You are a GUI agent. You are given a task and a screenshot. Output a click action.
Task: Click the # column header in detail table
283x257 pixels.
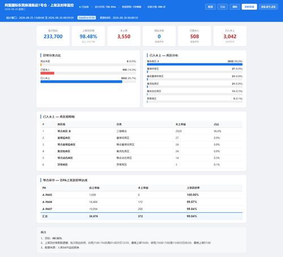43,125
